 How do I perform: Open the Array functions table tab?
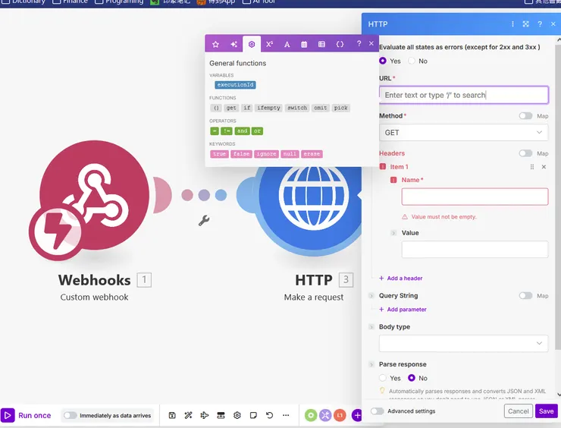click(321, 45)
